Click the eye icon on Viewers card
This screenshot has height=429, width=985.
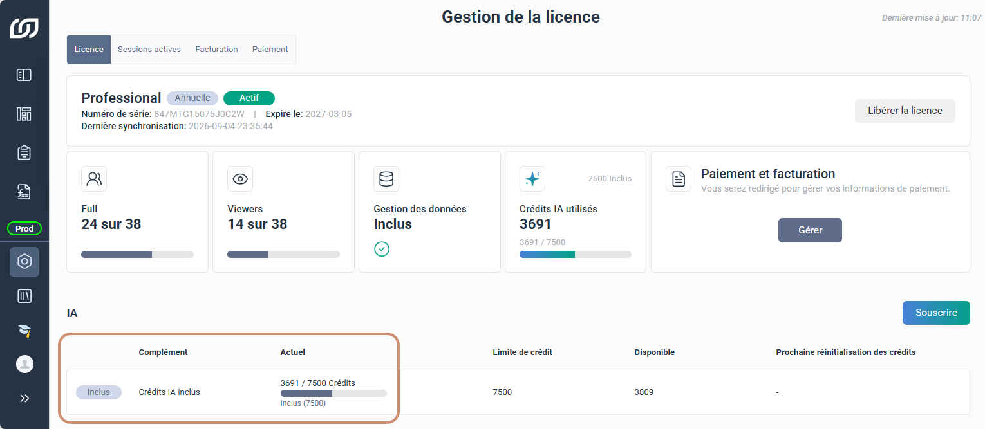tap(240, 179)
